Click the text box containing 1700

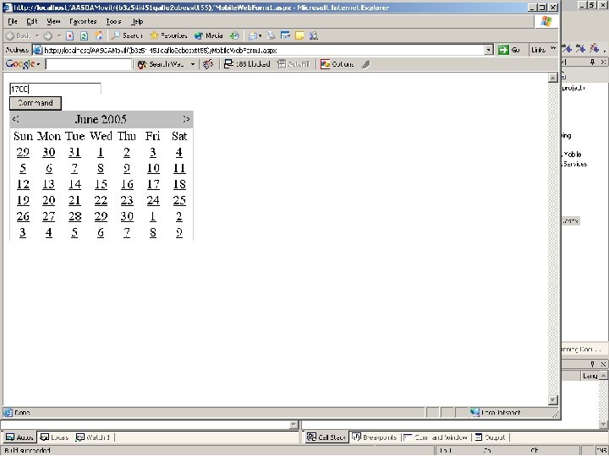pos(55,90)
